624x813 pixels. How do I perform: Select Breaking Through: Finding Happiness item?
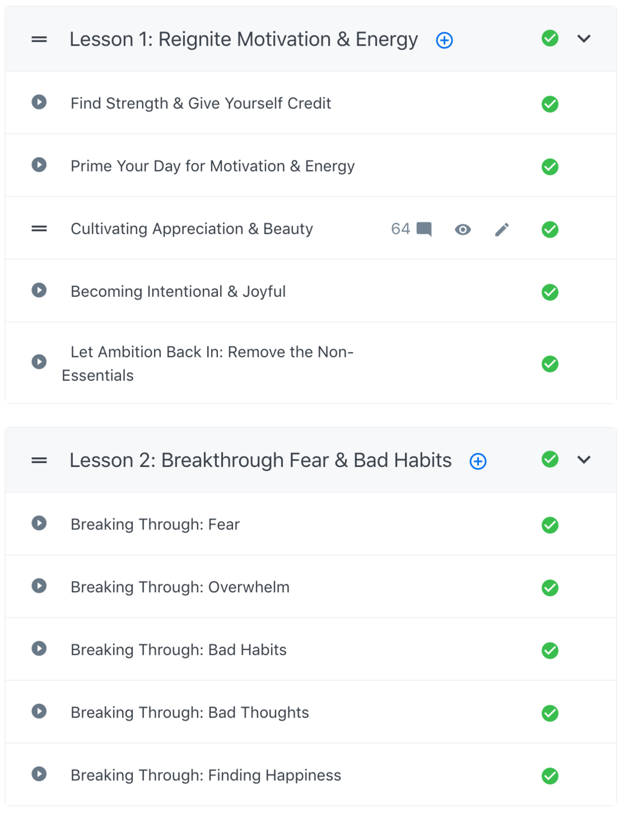click(x=206, y=775)
